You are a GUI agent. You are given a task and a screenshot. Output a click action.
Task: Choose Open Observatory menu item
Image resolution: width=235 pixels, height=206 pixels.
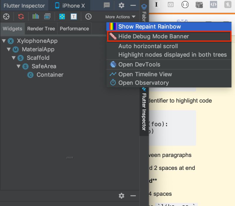tap(169, 83)
